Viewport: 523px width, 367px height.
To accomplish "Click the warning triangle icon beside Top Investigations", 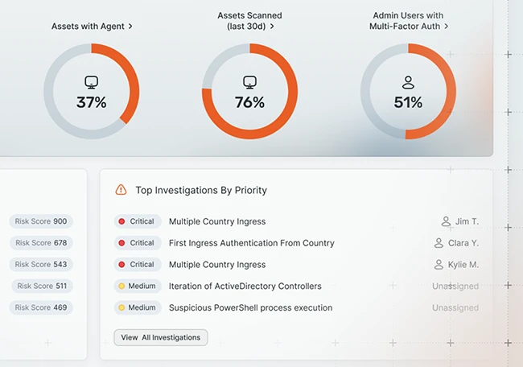I will [x=121, y=190].
